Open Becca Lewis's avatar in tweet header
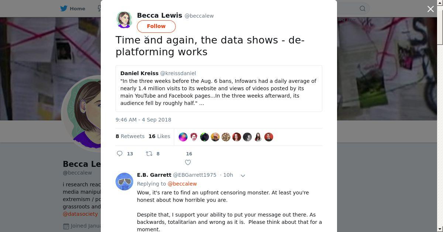 coord(124,20)
